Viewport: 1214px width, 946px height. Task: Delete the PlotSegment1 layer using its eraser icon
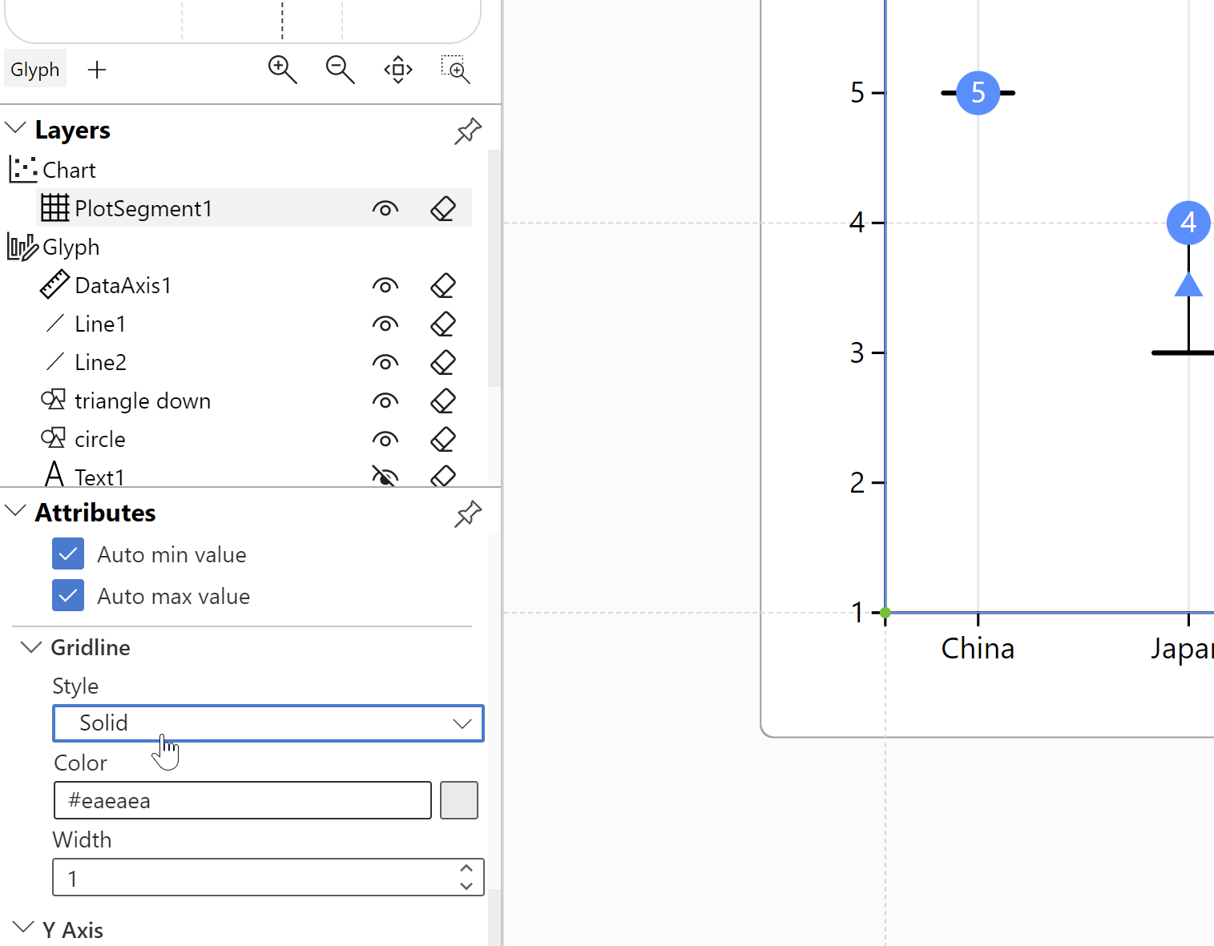(x=442, y=208)
